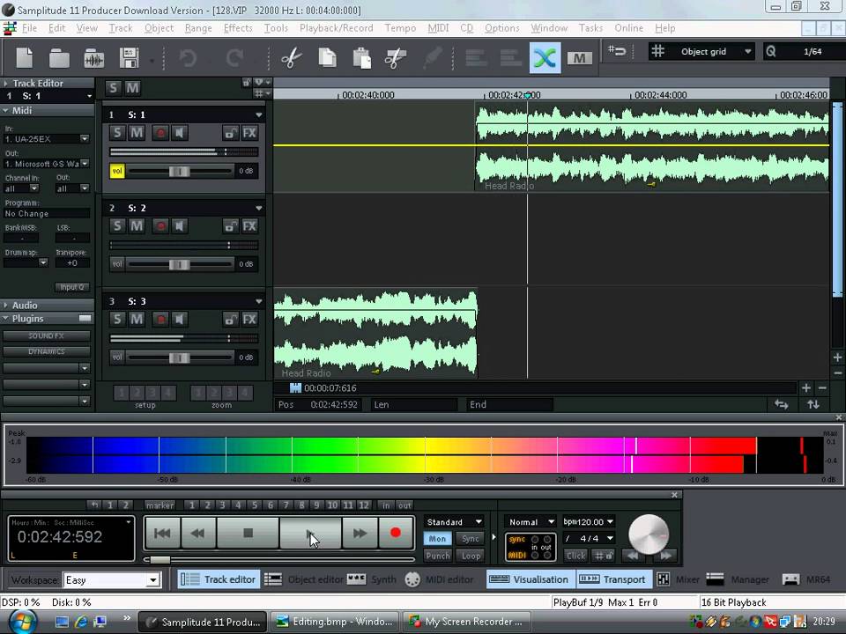Open the Tempo menu
Viewport: 846px width, 634px height.
pos(400,28)
